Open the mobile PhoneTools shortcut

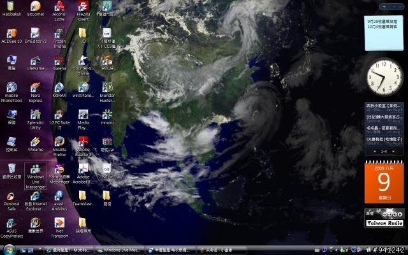(11, 92)
